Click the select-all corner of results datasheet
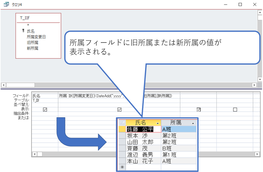 [x=122, y=123]
